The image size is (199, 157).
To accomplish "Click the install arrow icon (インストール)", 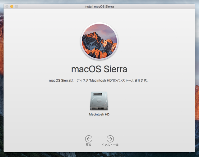I will (x=110, y=139).
